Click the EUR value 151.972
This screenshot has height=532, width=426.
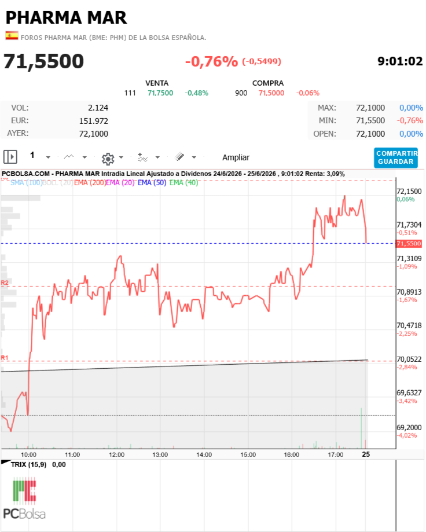pos(94,121)
